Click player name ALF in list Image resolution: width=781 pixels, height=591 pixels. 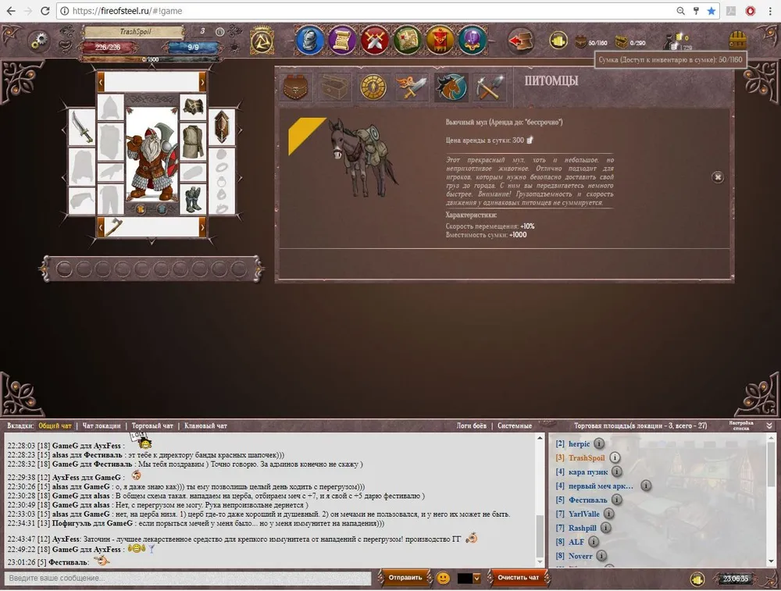pos(576,542)
